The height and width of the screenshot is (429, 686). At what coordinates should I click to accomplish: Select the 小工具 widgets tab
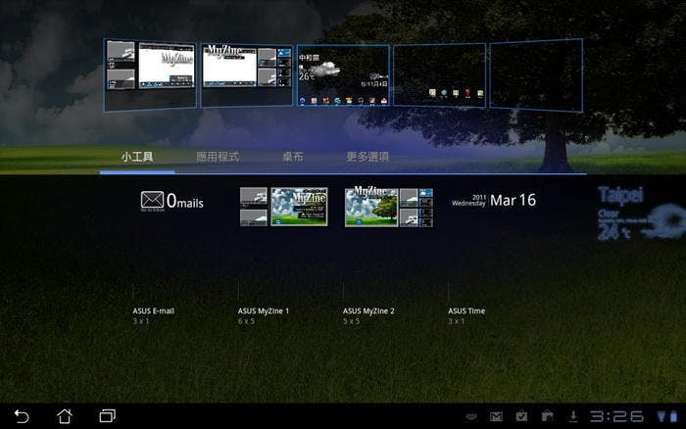coord(137,157)
